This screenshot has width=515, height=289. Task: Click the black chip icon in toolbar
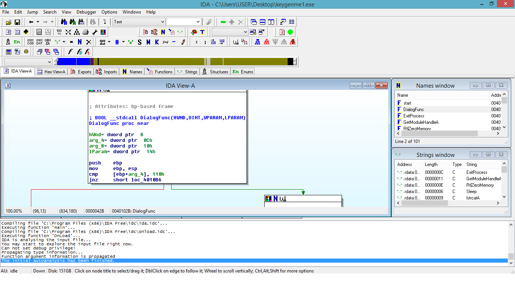(x=26, y=32)
